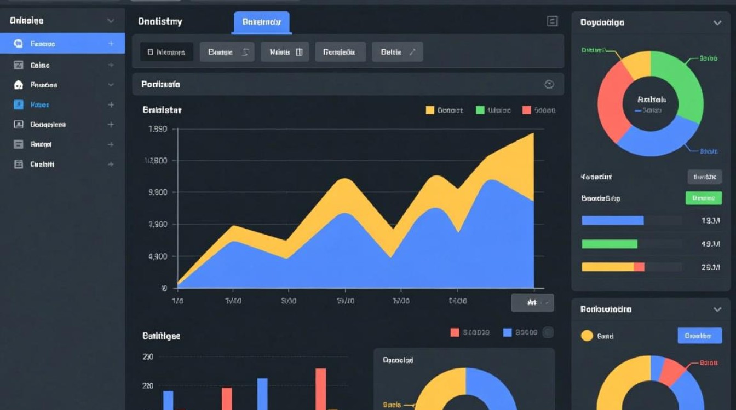
Task: Toggle the yellow series in area chart legend
Action: pyautogui.click(x=430, y=110)
